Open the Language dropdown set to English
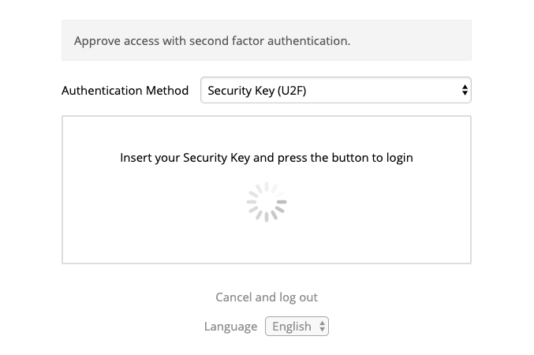The image size is (534, 355). [x=297, y=327]
